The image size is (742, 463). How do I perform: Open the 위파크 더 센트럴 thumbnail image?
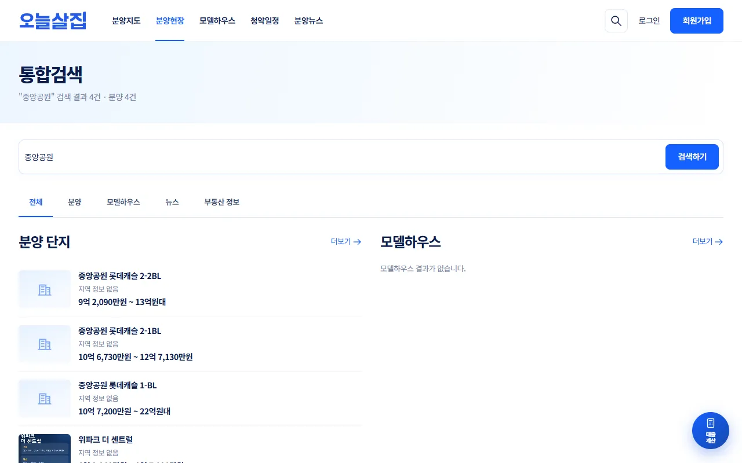[45, 449]
